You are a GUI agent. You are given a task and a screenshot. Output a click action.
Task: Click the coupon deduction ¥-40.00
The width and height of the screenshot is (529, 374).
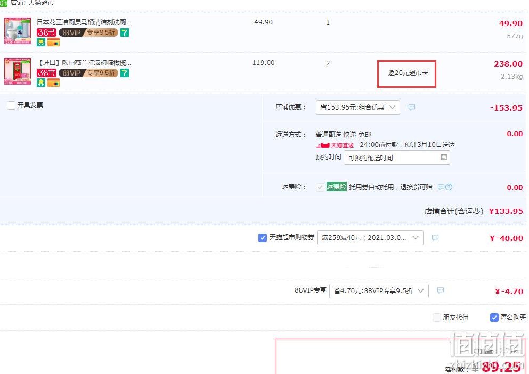click(506, 238)
